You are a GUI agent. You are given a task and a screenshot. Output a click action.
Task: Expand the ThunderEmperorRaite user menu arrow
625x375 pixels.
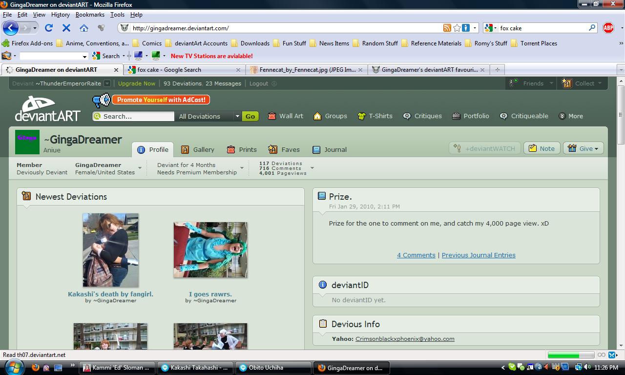coord(107,83)
